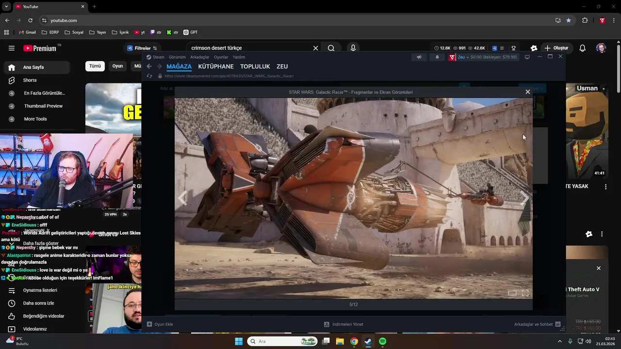Reload the Steam store page
The height and width of the screenshot is (349, 621).
click(x=149, y=76)
